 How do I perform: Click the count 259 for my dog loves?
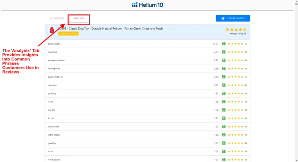coord(216,69)
